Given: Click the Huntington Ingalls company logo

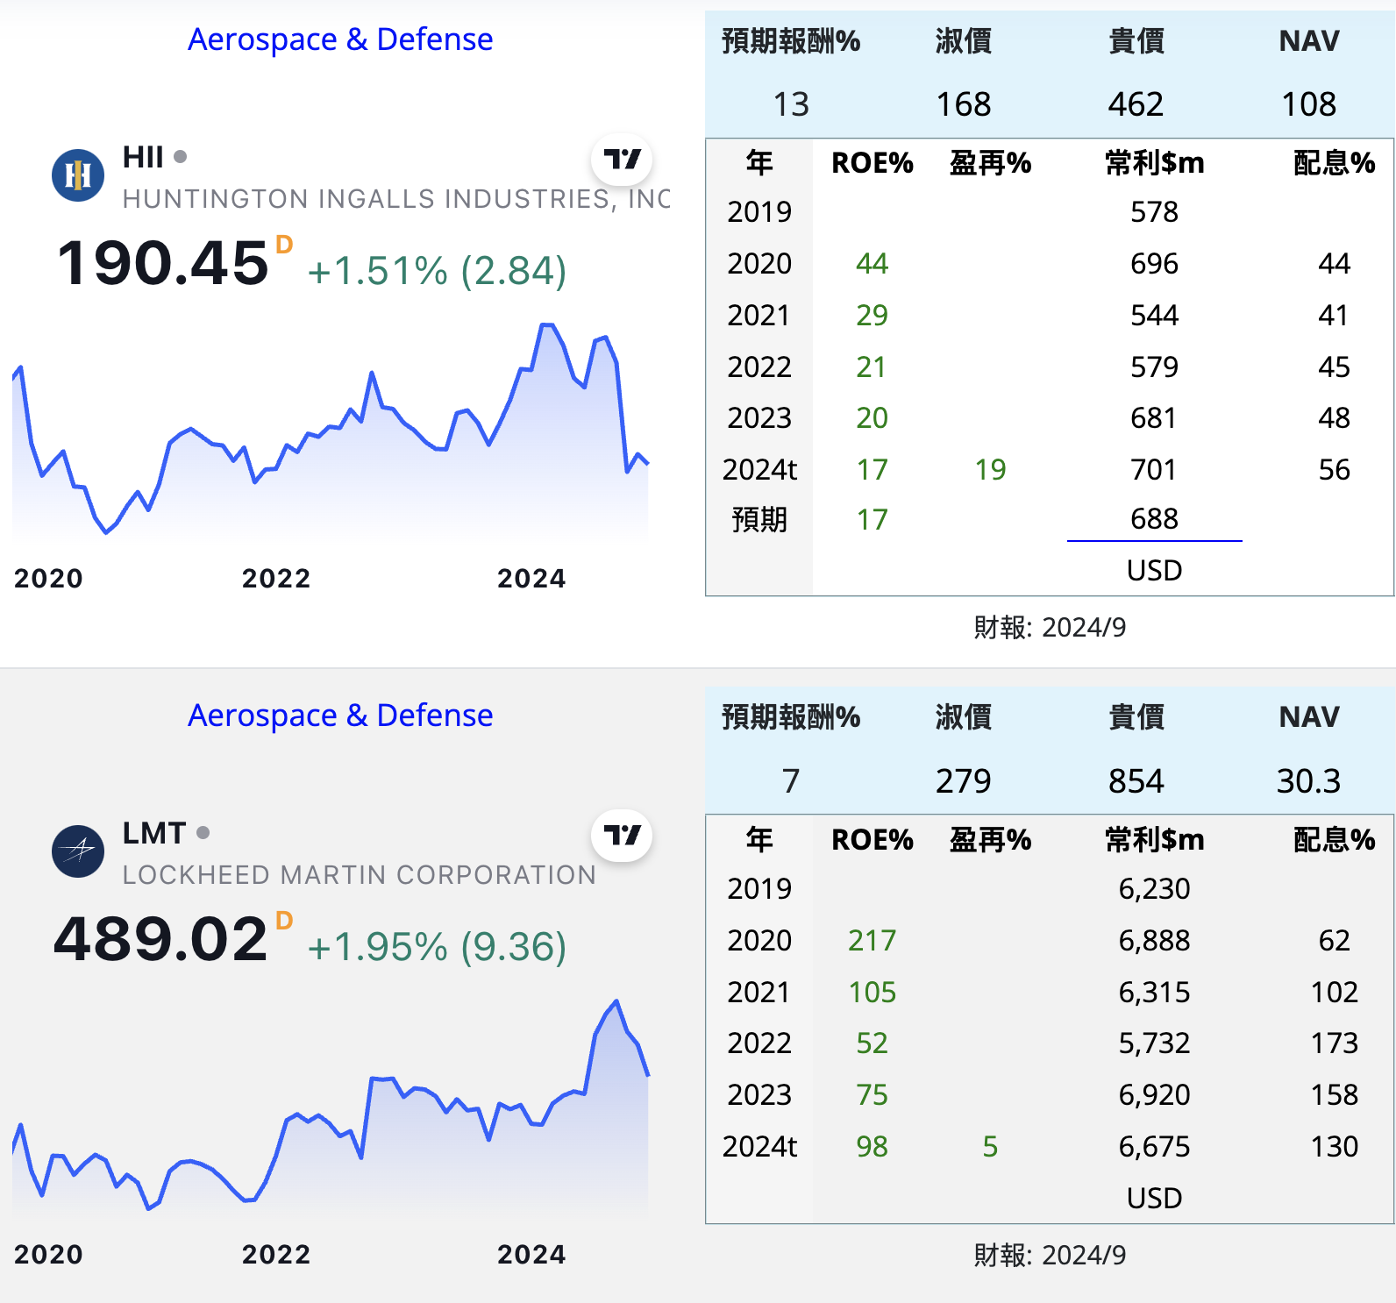Looking at the screenshot, I should tap(78, 175).
